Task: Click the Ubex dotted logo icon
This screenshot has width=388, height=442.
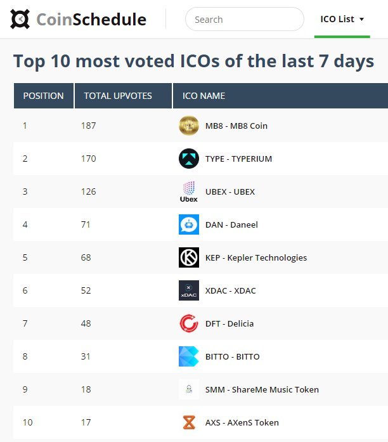Action: tap(189, 192)
